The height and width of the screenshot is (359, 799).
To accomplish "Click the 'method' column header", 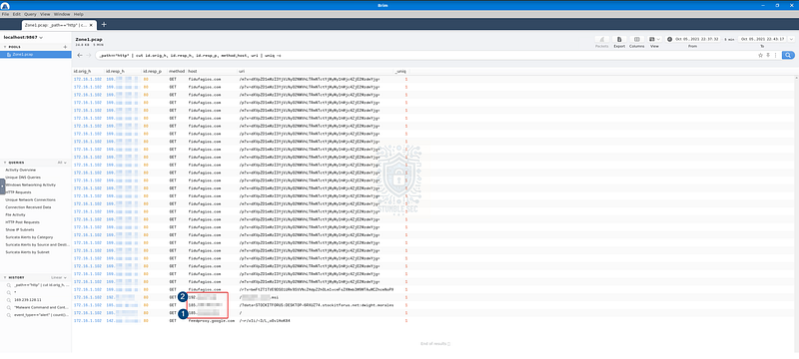I will pos(177,71).
